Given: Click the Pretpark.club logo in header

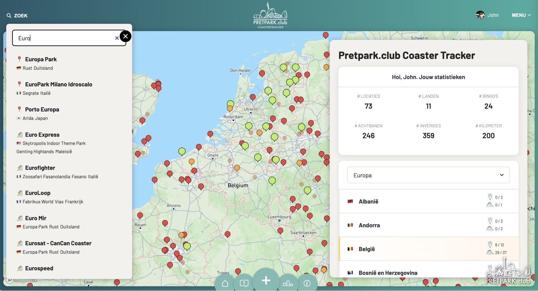Looking at the screenshot, I should (x=270, y=16).
